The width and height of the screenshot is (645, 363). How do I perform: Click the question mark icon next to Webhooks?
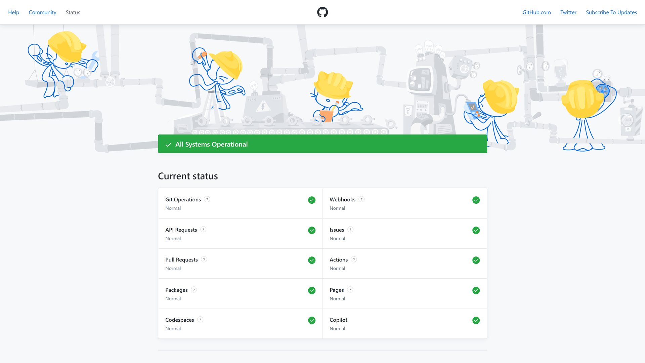coord(362,199)
